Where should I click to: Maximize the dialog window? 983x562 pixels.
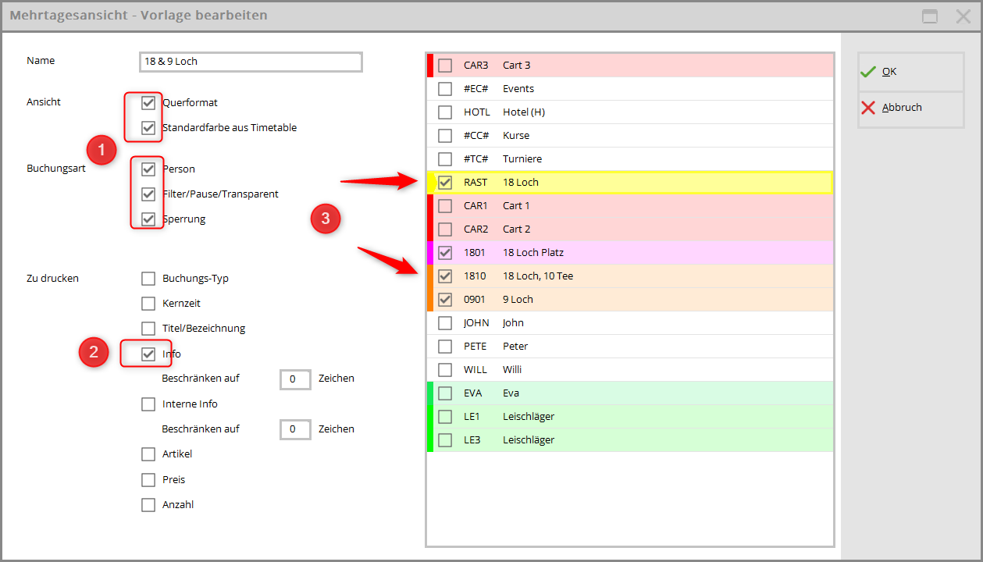pyautogui.click(x=929, y=16)
